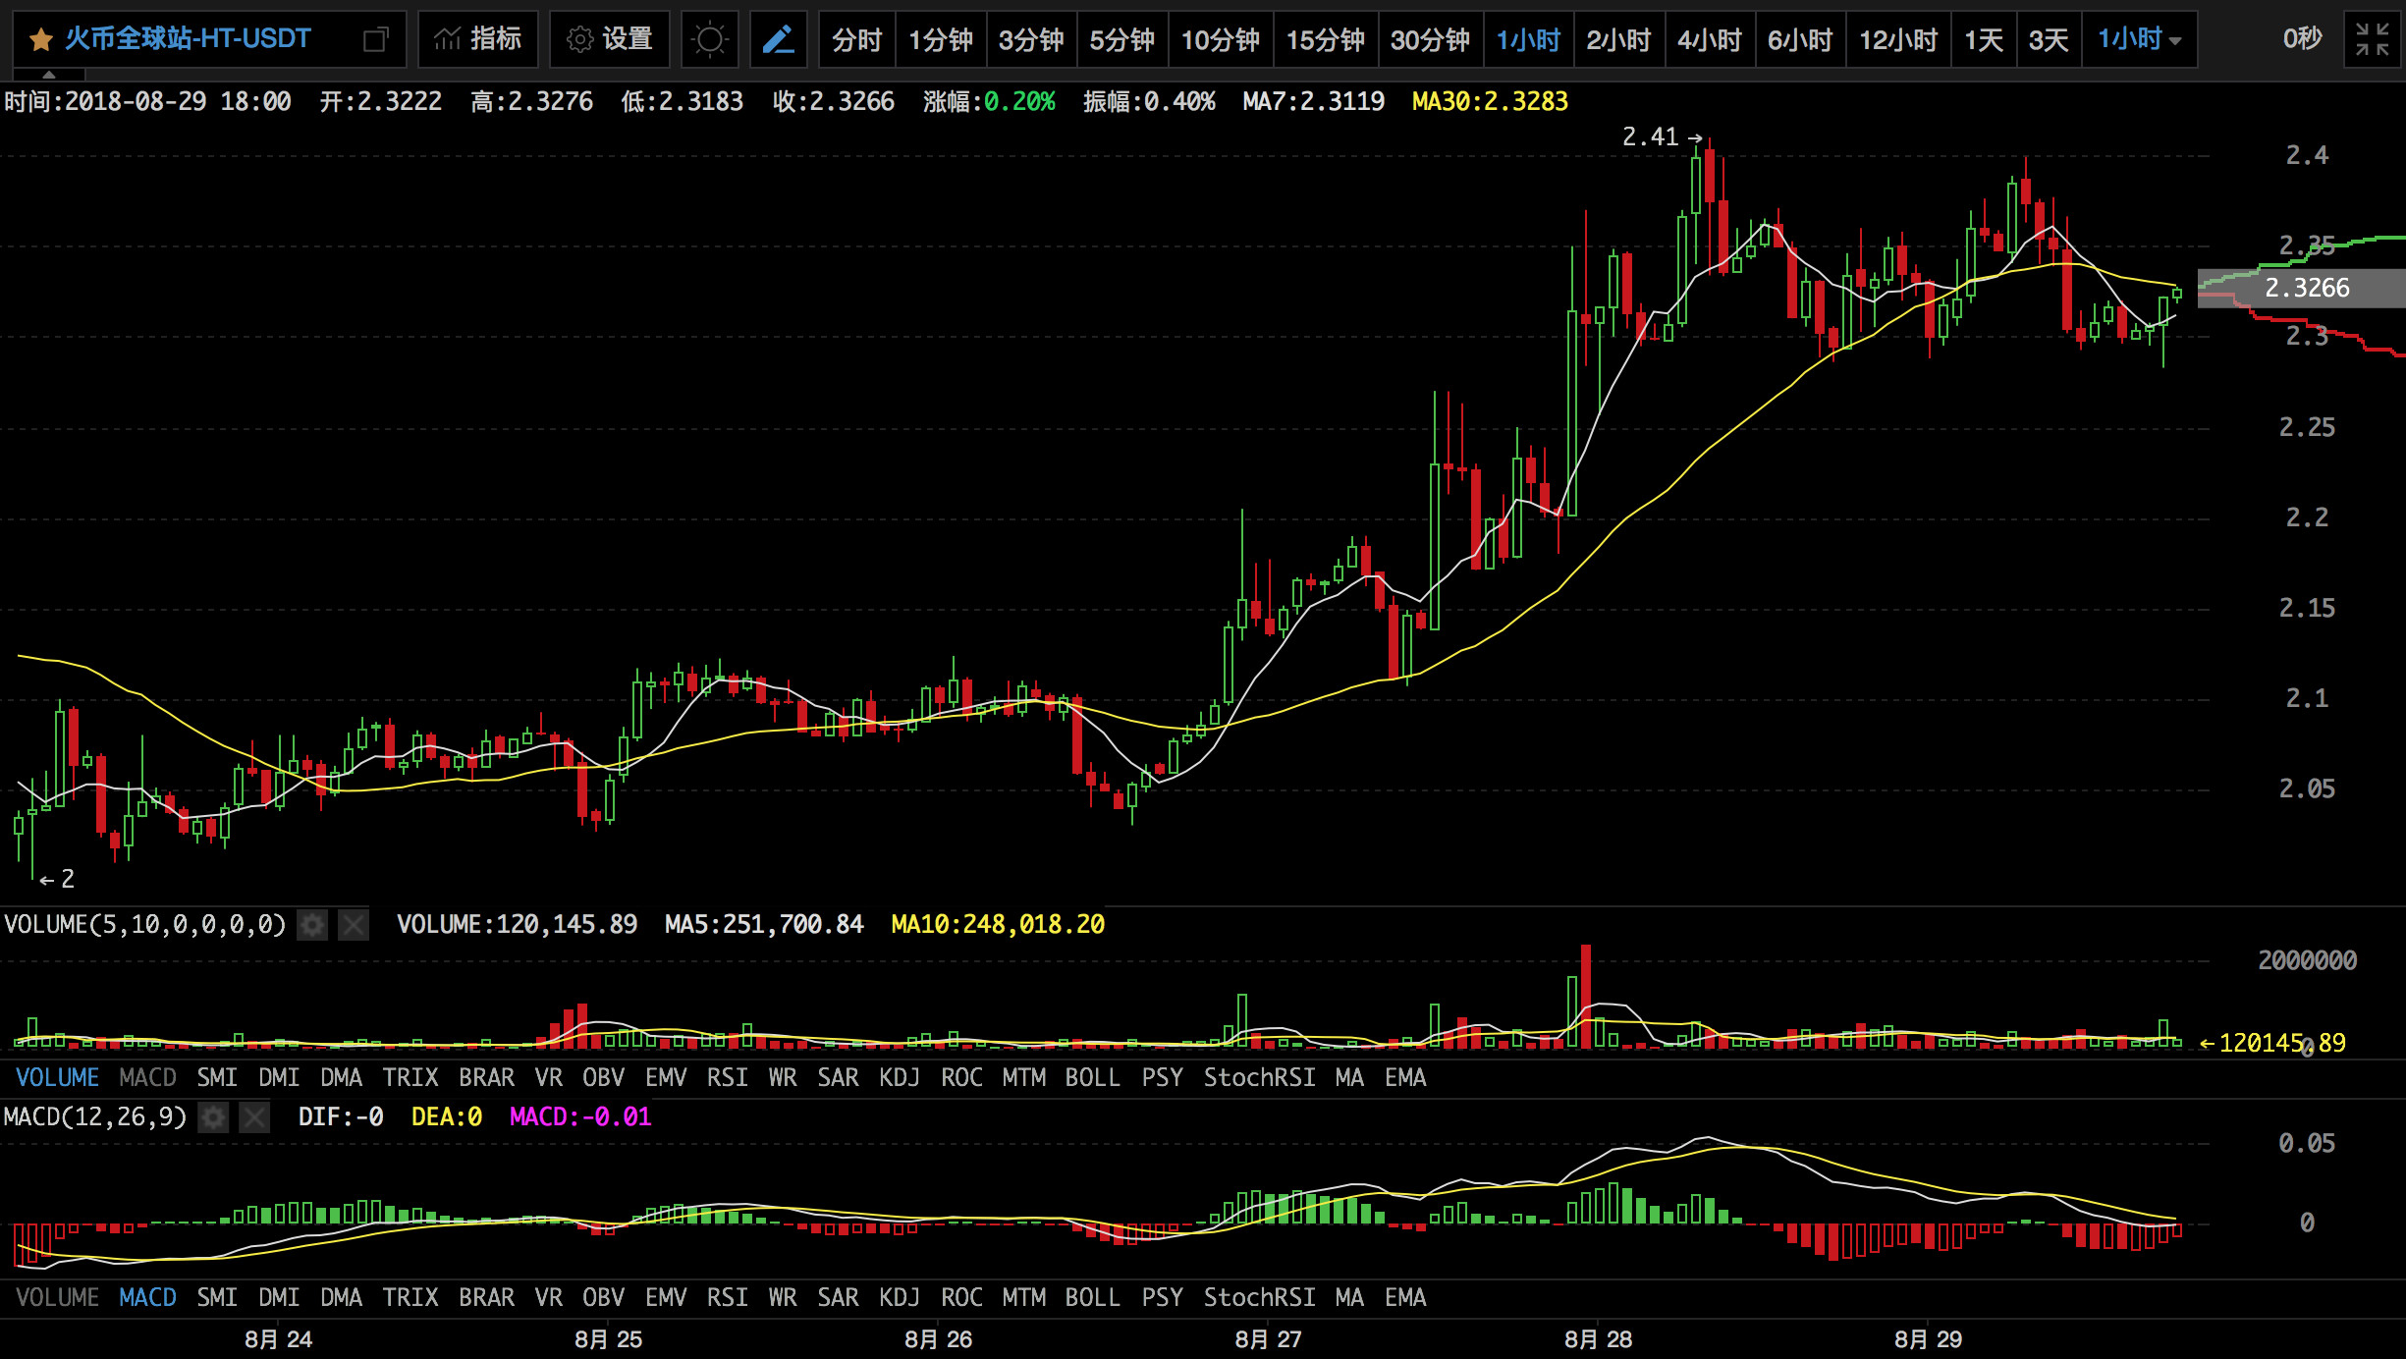
Task: Open the 设置 settings button
Action: 610,39
